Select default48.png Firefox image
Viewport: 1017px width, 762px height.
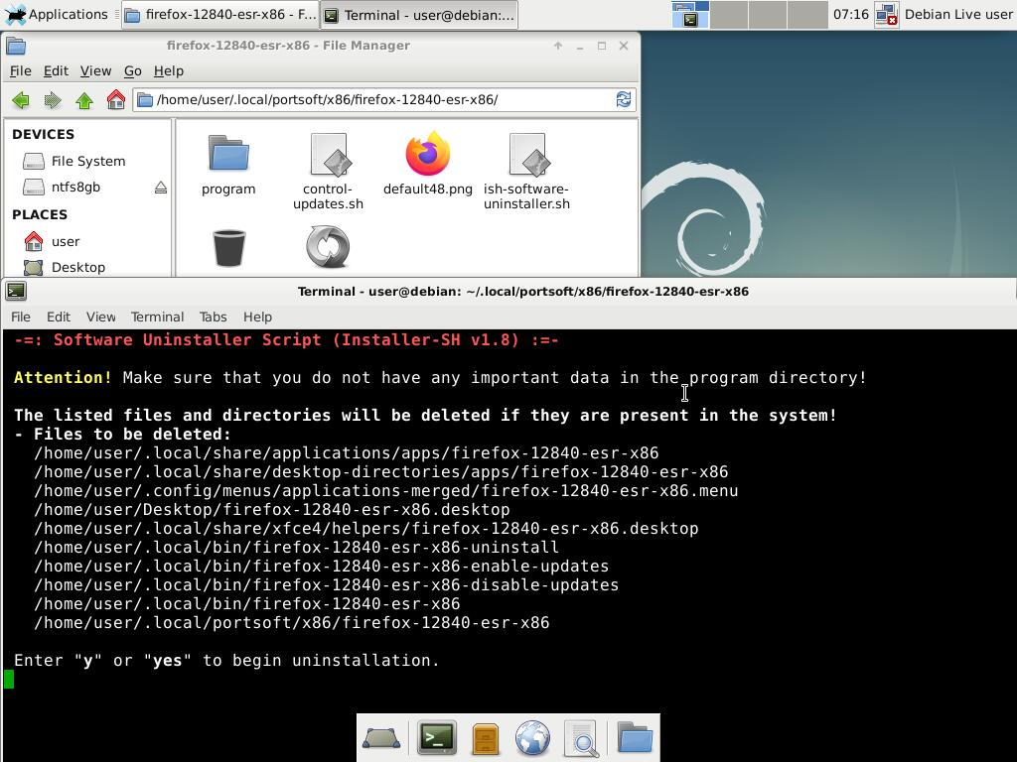(x=428, y=164)
